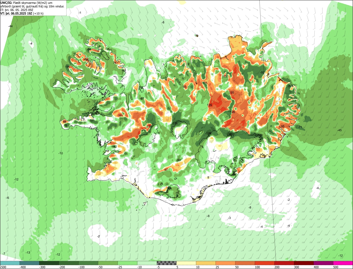Click the Westfjords value '-96'
The image size is (353, 269).
(x=87, y=60)
